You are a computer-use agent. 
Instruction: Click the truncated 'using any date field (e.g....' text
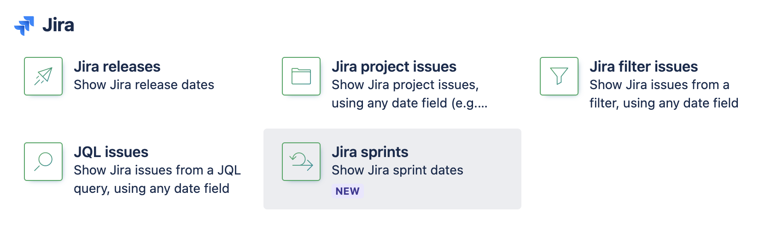tap(409, 103)
